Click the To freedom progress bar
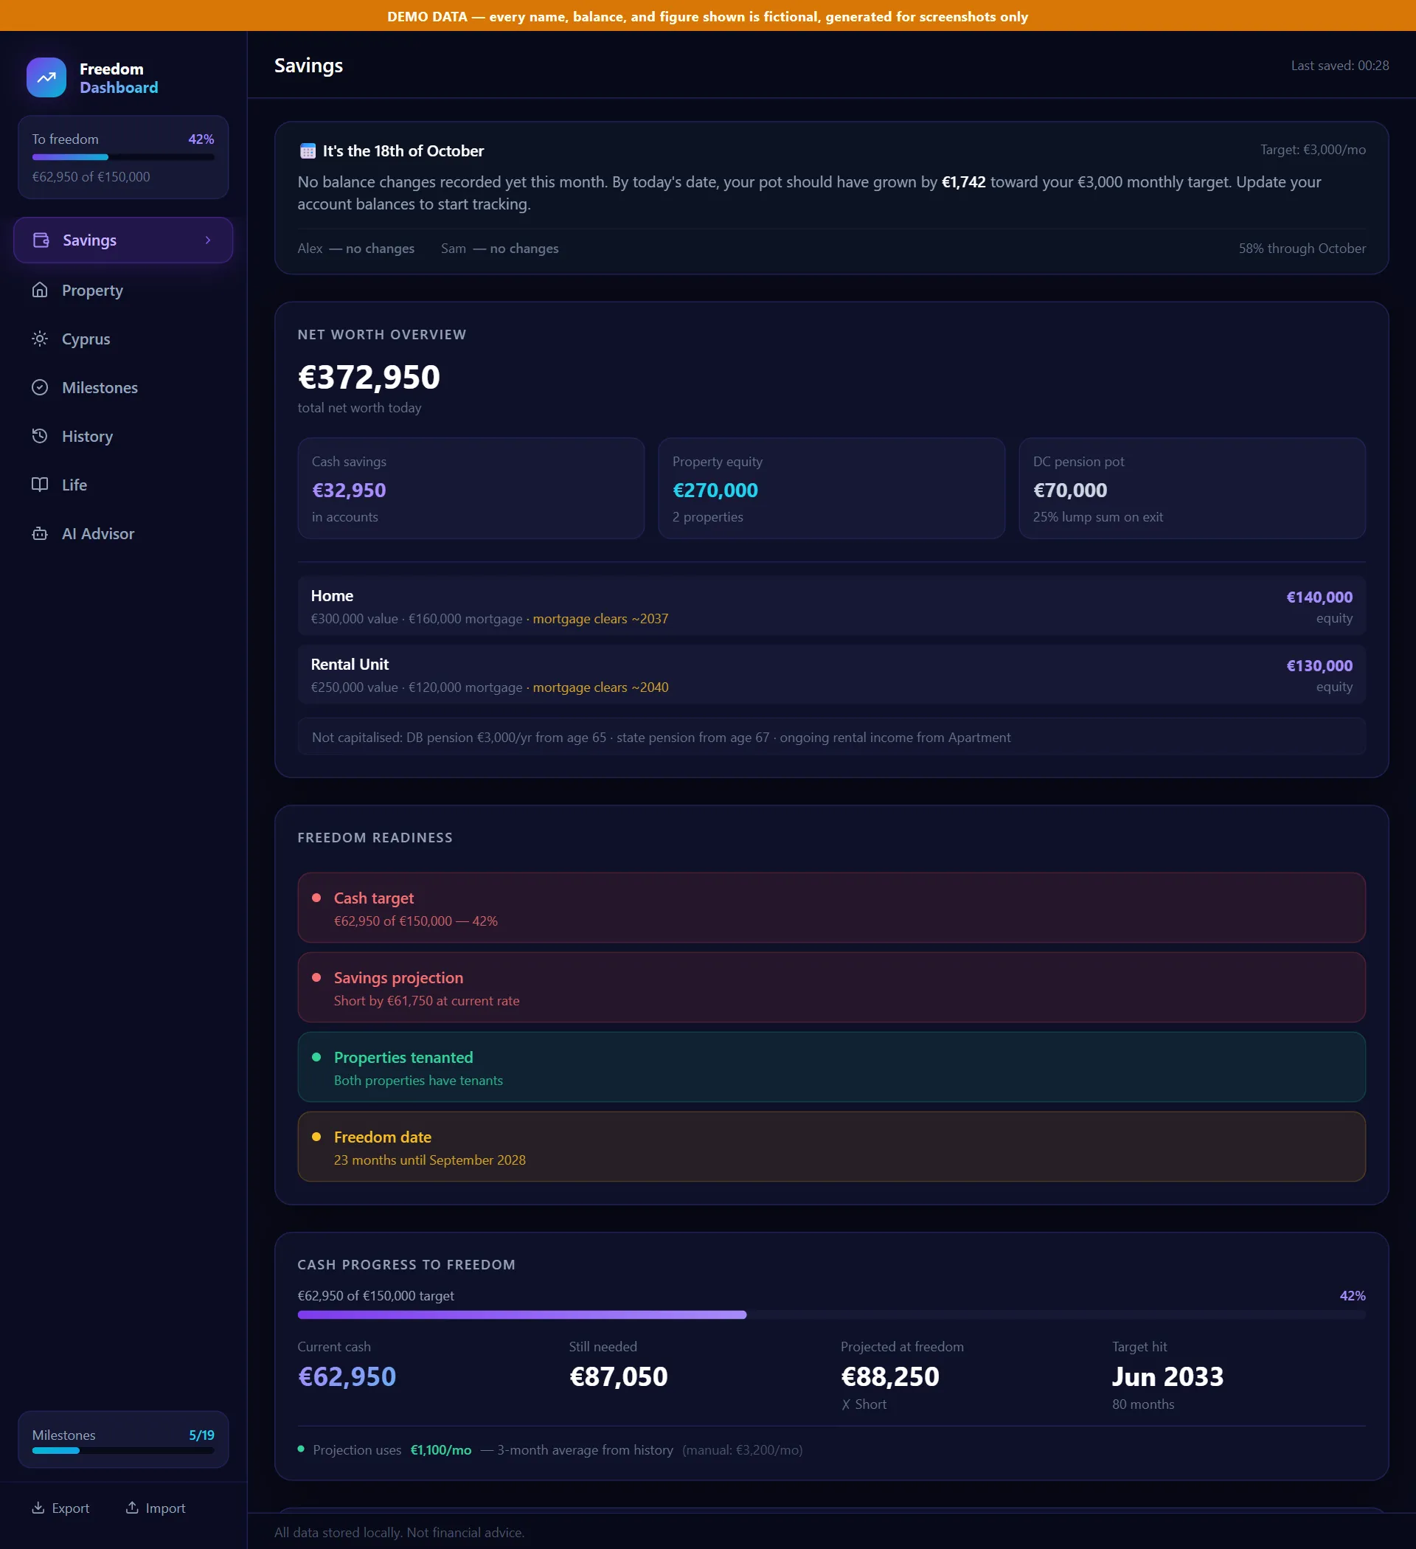 (123, 156)
